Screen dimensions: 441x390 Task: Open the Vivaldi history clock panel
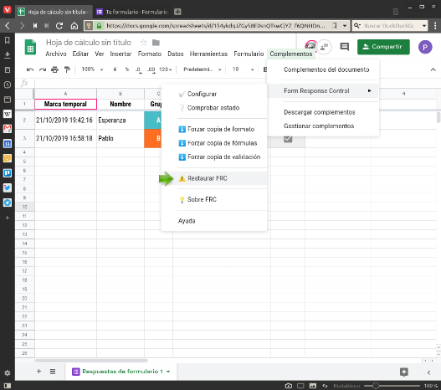pyautogui.click(x=8, y=85)
